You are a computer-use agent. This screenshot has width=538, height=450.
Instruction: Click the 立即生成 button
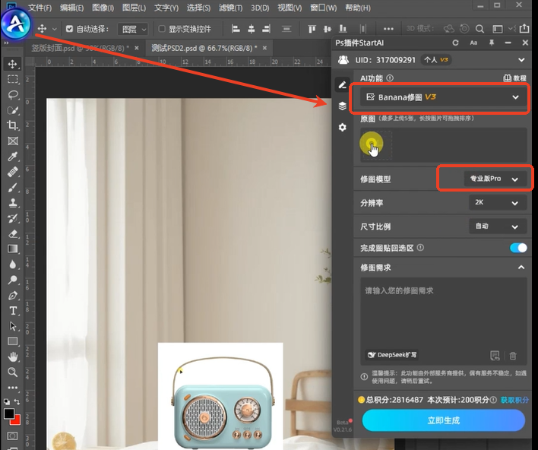pos(443,420)
